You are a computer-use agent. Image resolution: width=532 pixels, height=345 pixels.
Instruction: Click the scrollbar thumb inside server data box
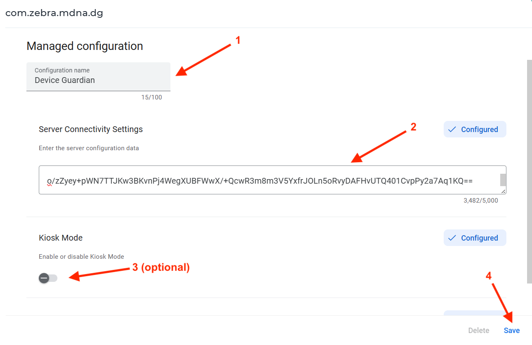click(503, 180)
